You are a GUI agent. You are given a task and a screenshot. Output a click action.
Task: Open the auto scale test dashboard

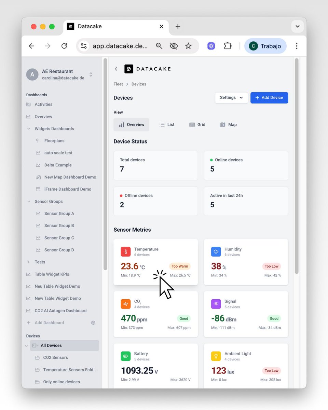pyautogui.click(x=58, y=153)
